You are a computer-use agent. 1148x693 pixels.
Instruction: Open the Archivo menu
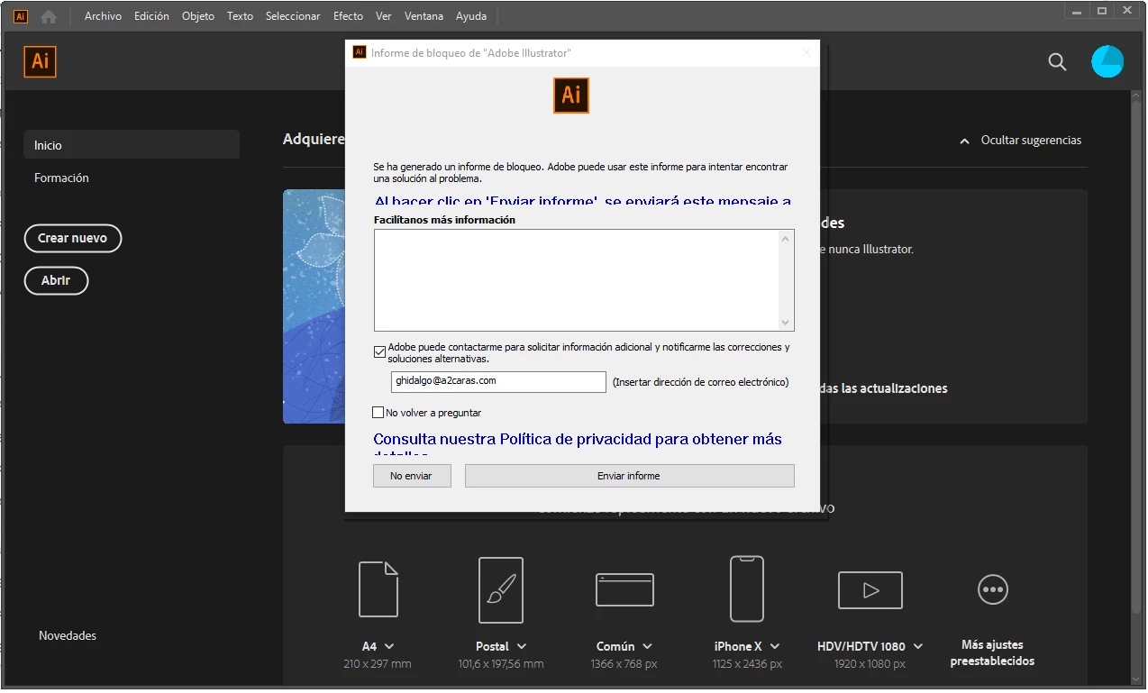point(103,16)
